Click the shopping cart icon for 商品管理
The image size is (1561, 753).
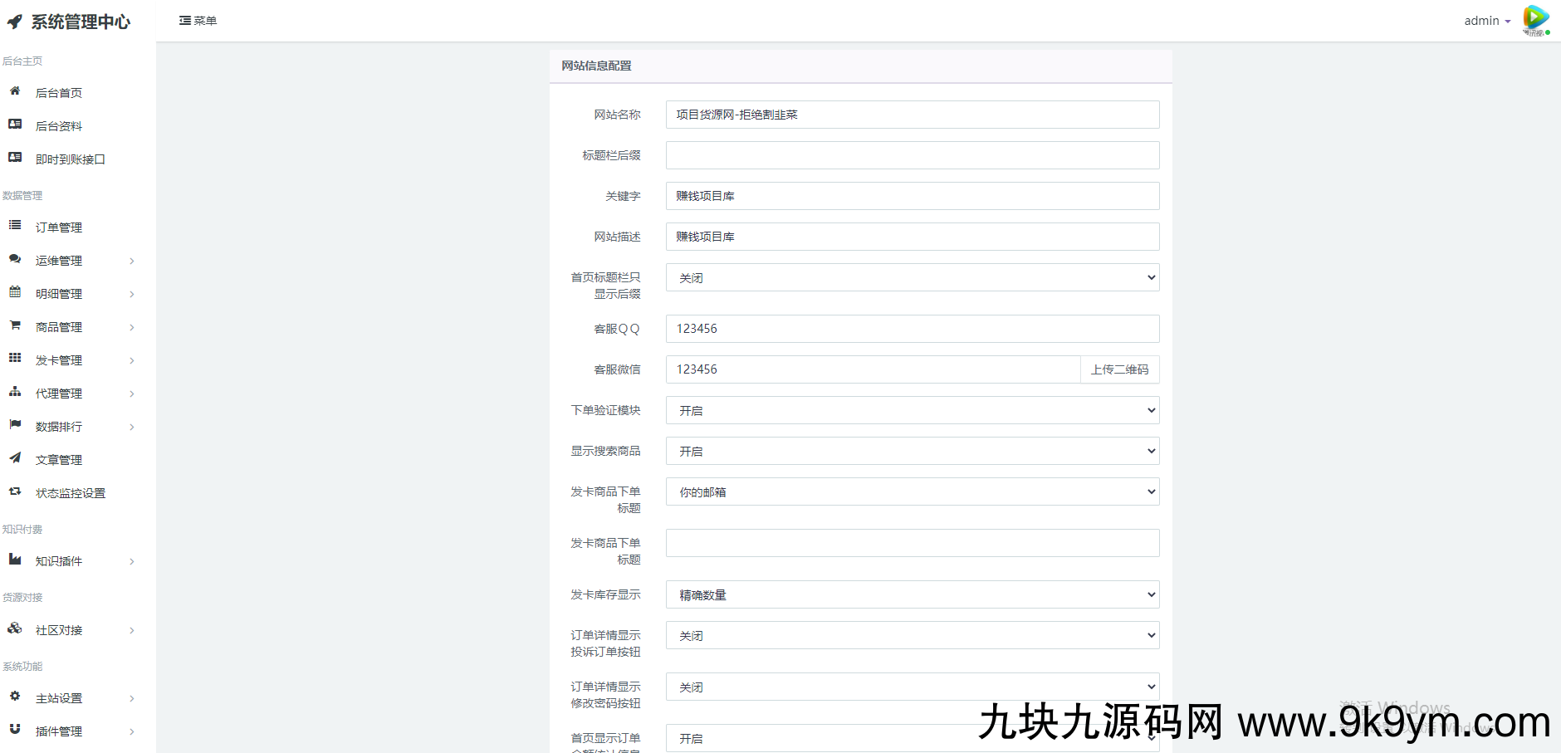pyautogui.click(x=15, y=325)
